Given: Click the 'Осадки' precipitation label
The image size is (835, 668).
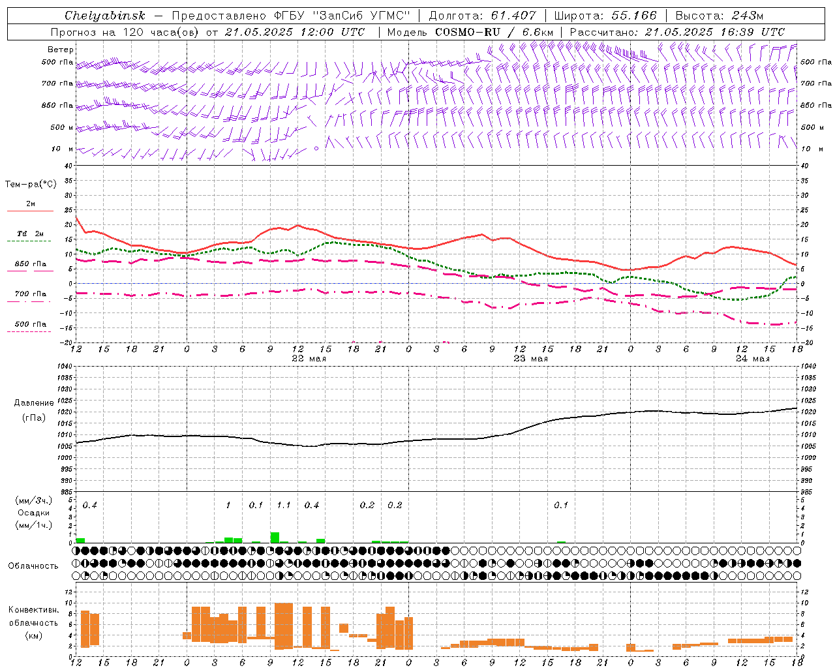Looking at the screenshot, I should (x=33, y=513).
